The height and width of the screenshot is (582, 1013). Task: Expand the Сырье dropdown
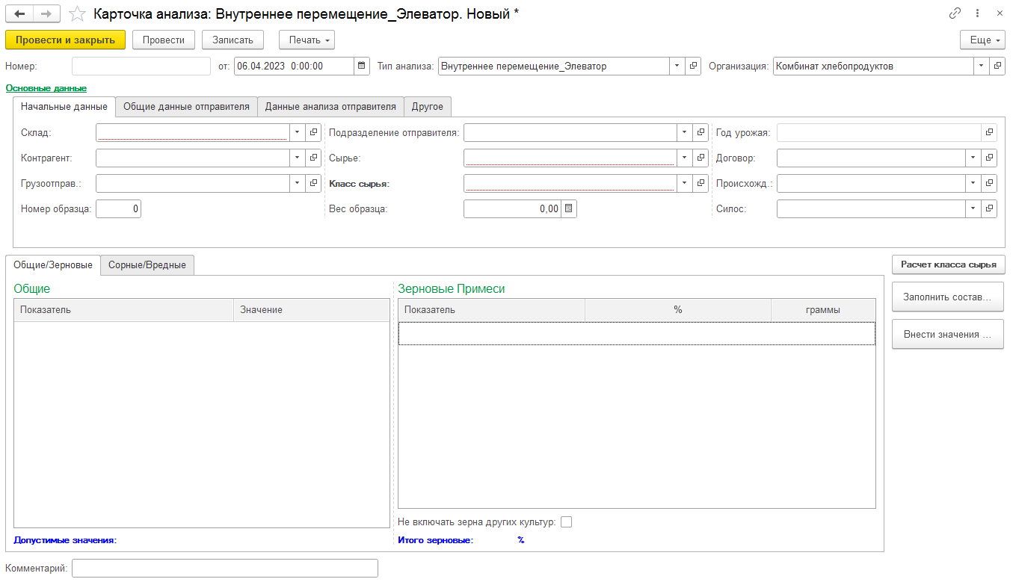[684, 158]
